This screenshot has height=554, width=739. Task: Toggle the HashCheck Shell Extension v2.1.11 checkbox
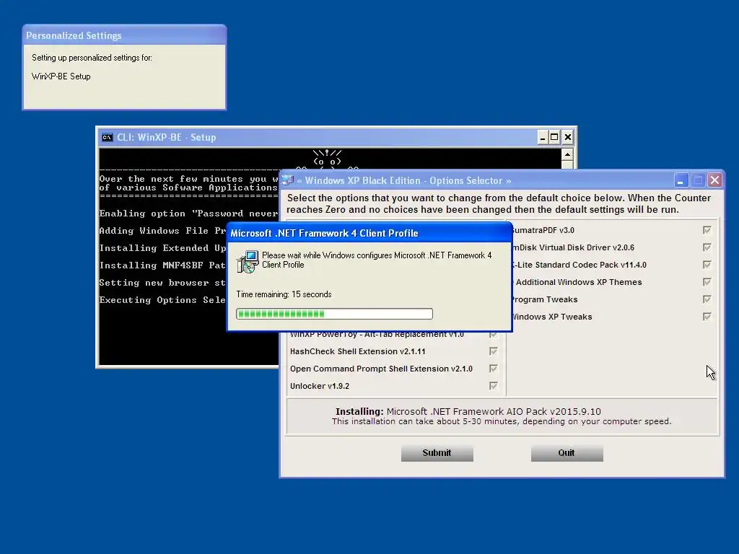(x=493, y=351)
